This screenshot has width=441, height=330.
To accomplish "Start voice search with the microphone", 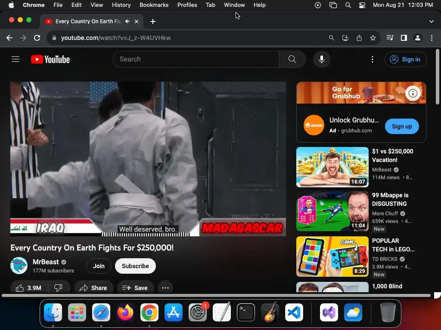I will (321, 59).
